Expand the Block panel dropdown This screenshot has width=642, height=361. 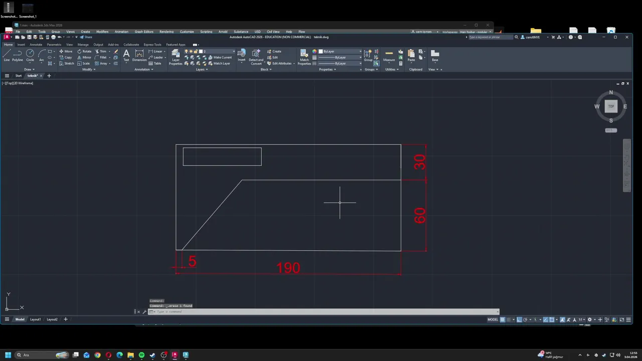[x=266, y=70]
